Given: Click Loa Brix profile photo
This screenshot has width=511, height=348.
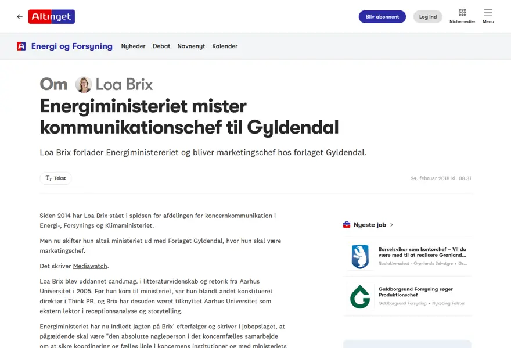Looking at the screenshot, I should click(x=84, y=84).
